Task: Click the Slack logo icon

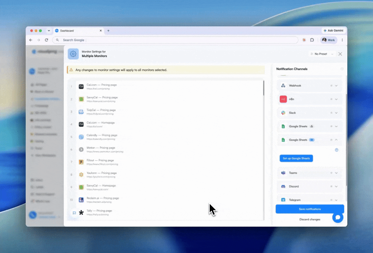Action: 283,113
